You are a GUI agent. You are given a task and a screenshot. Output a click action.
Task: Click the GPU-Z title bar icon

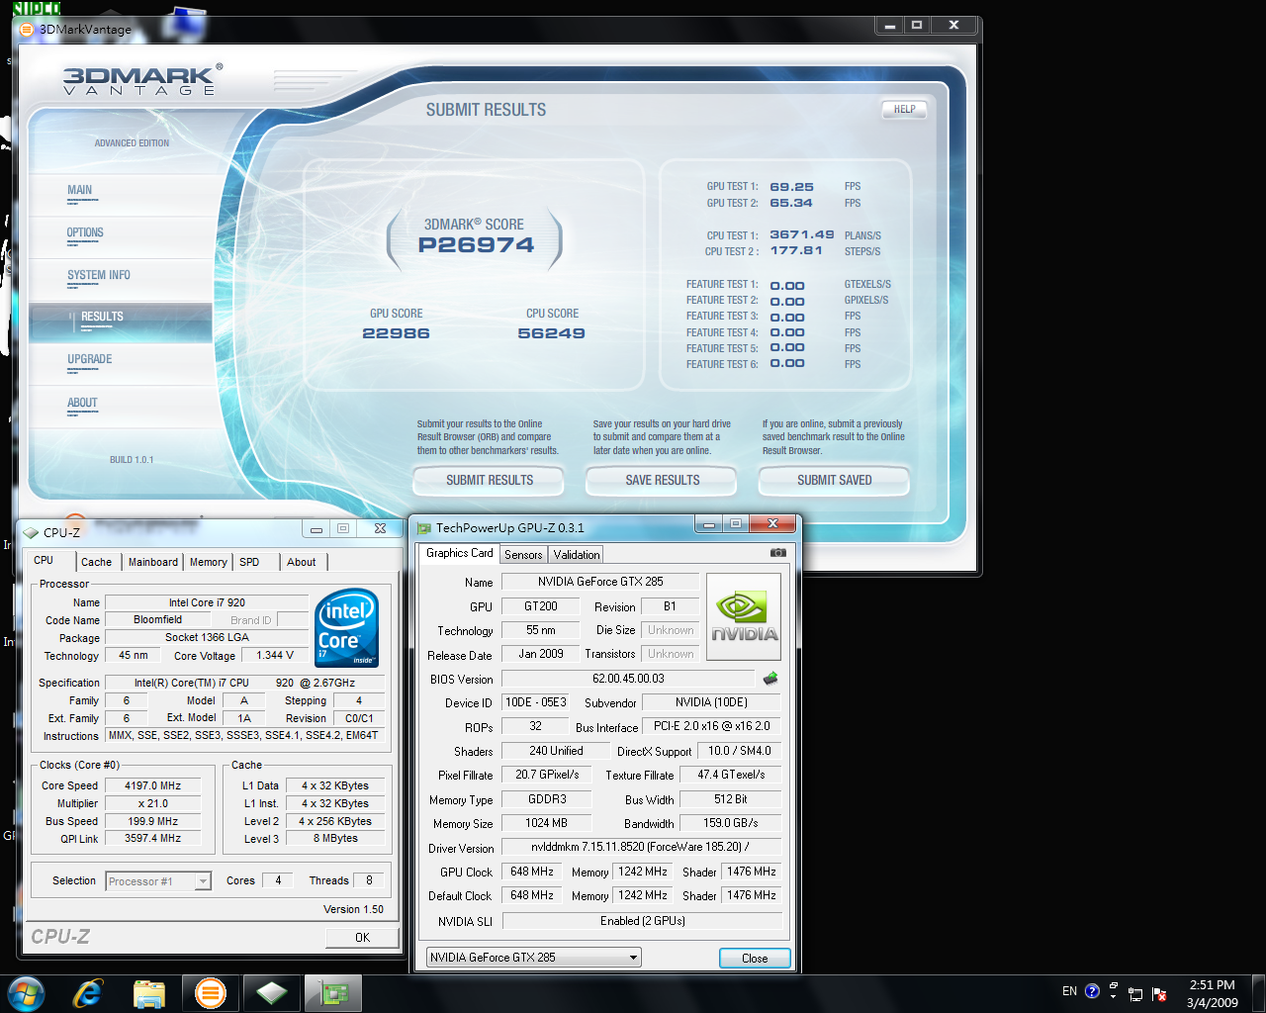point(424,527)
